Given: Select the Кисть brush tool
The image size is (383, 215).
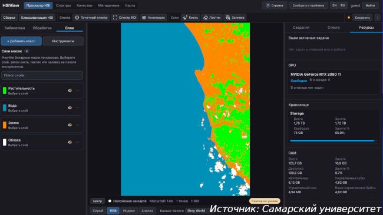Looking at the screenshot, I should pyautogui.click(x=190, y=18).
